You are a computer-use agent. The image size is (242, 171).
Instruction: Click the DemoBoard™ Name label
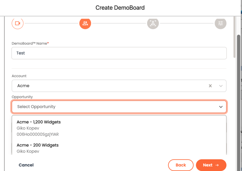coord(30,43)
